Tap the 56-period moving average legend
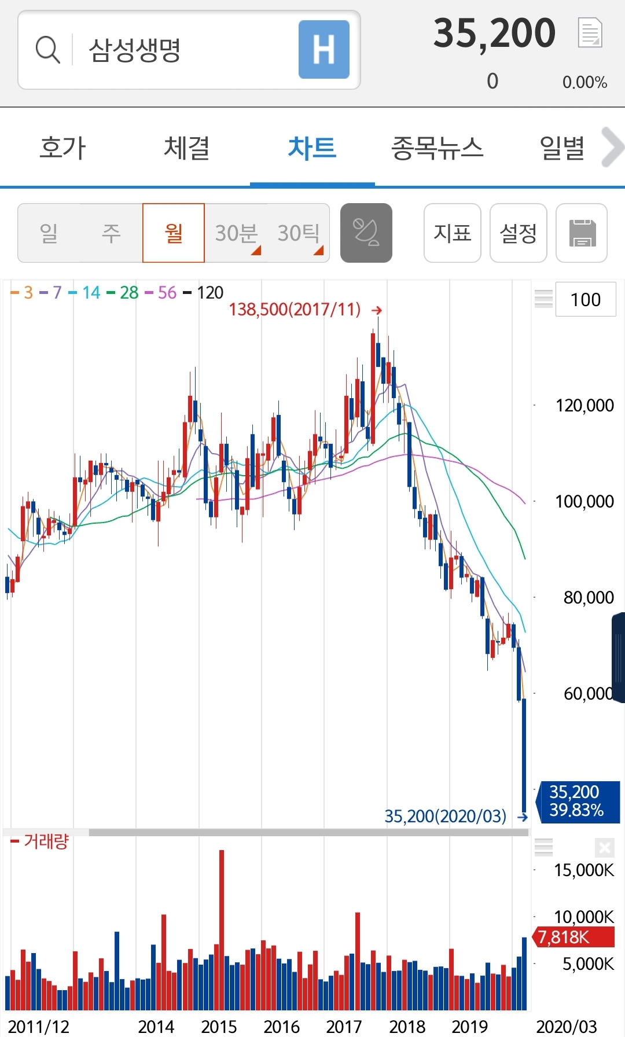The image size is (625, 1037). pyautogui.click(x=160, y=293)
